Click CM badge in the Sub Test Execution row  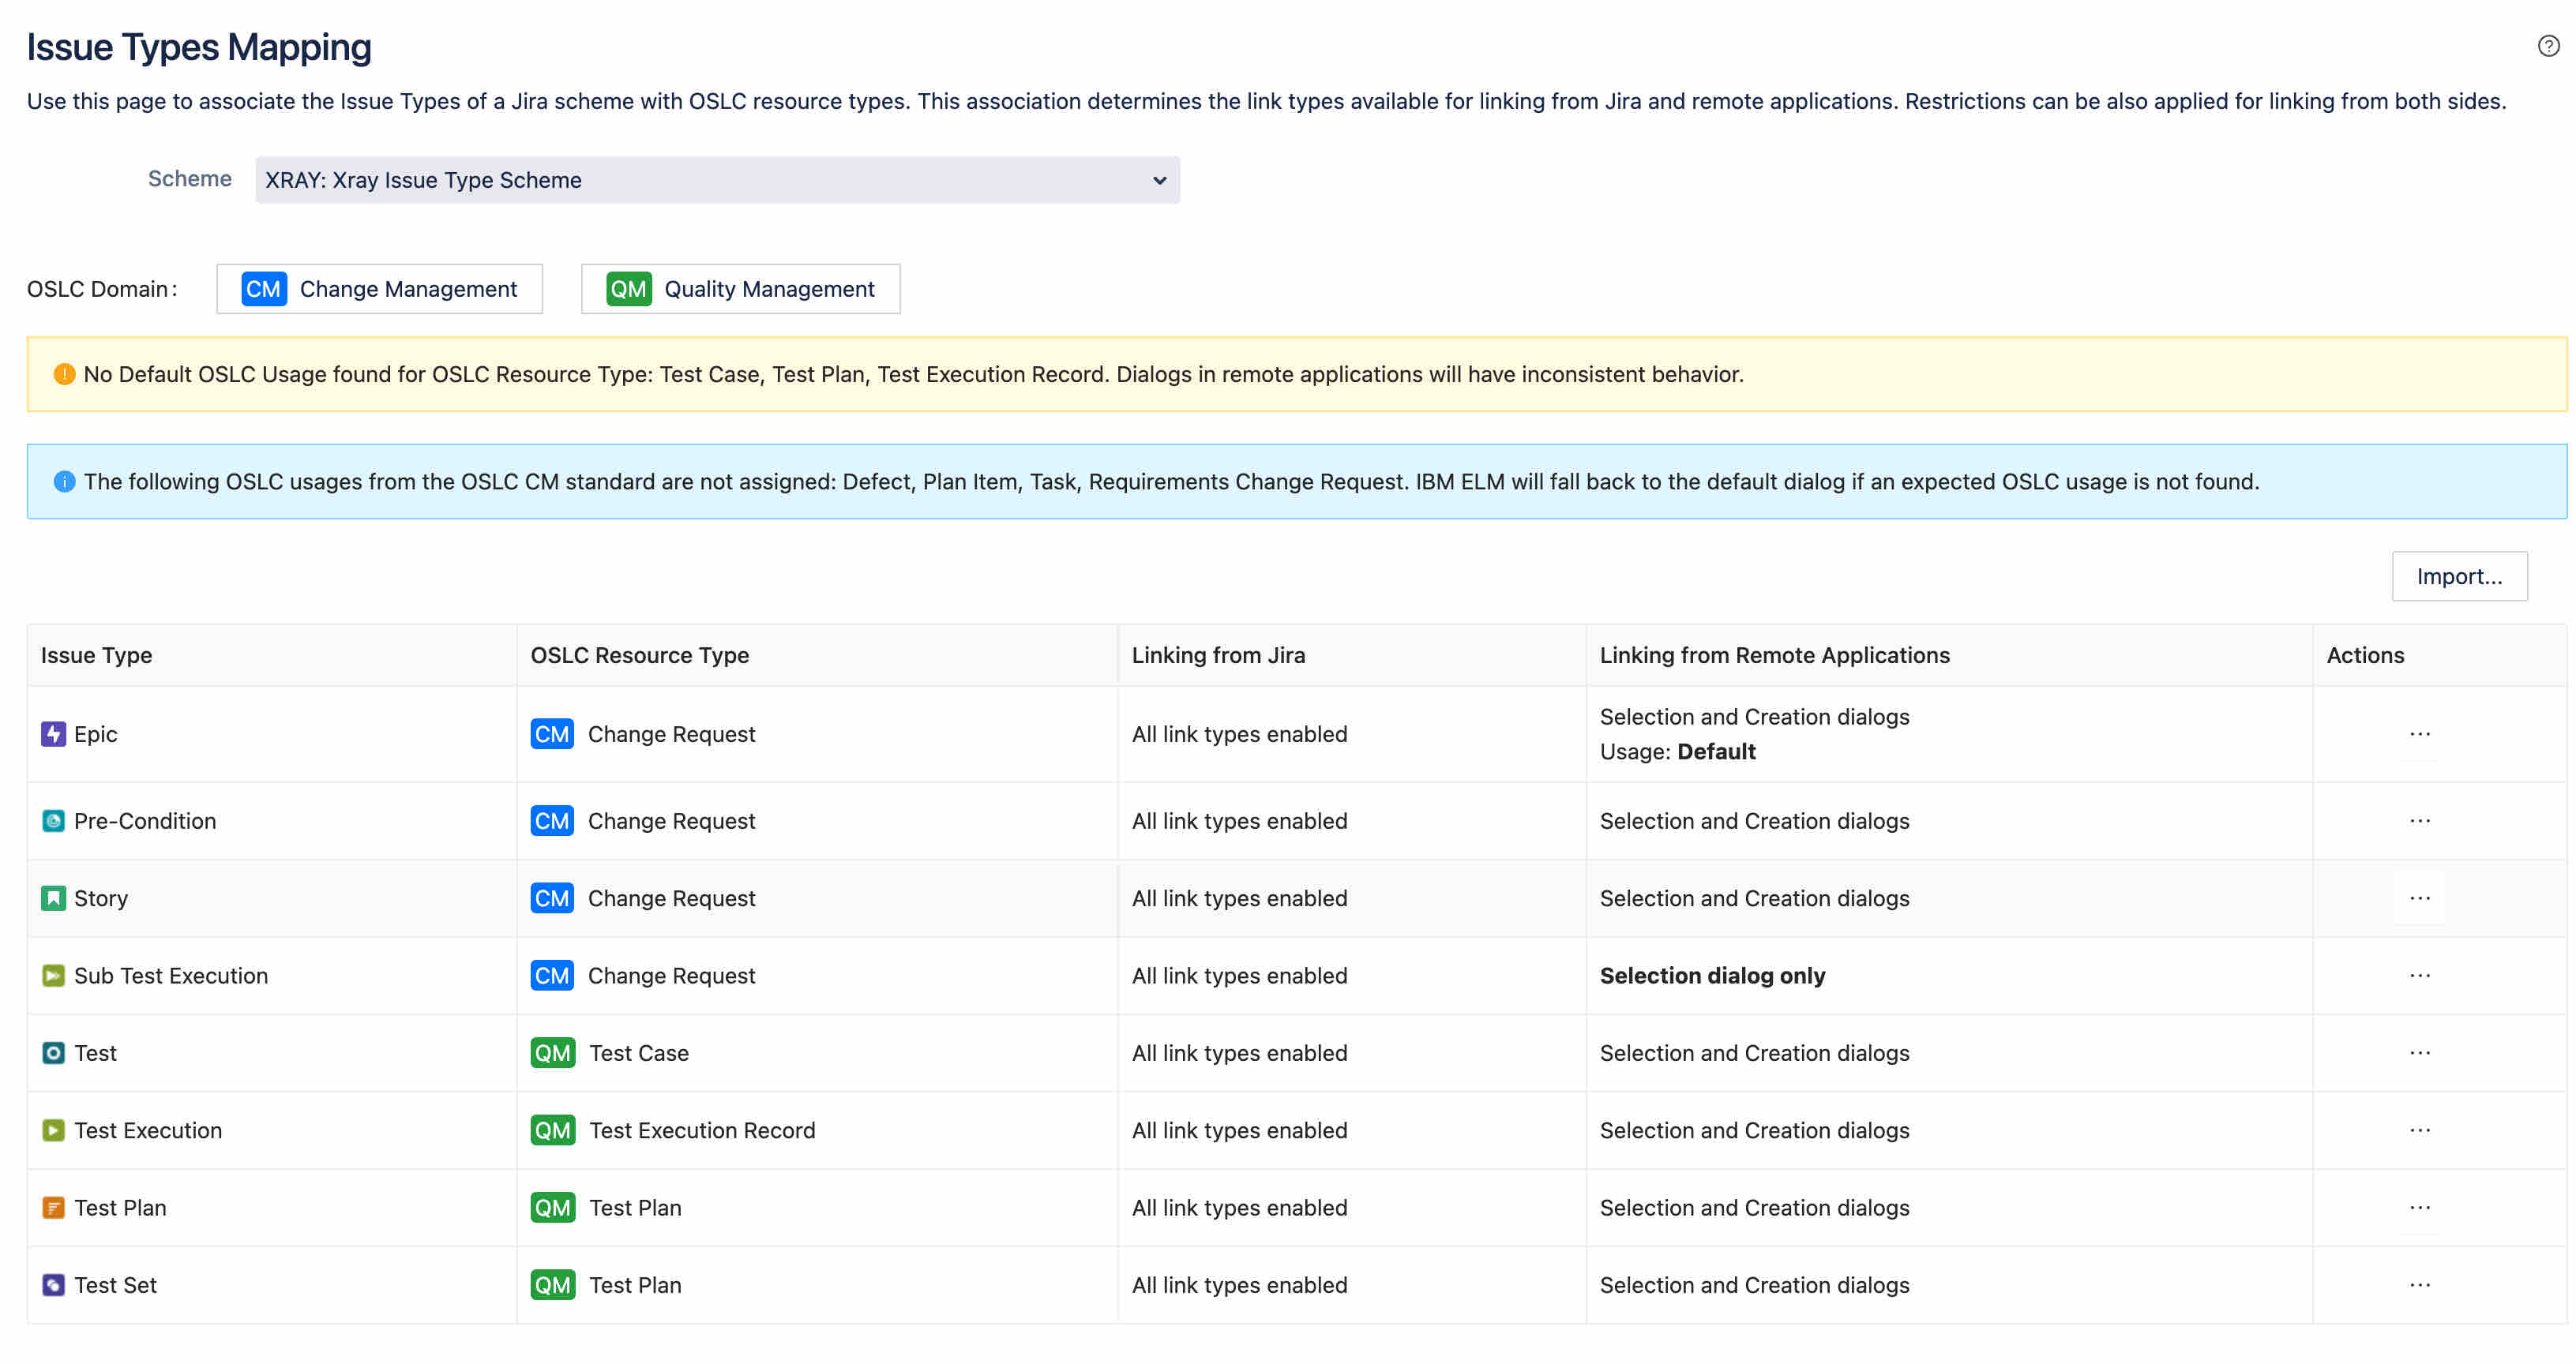(x=552, y=976)
